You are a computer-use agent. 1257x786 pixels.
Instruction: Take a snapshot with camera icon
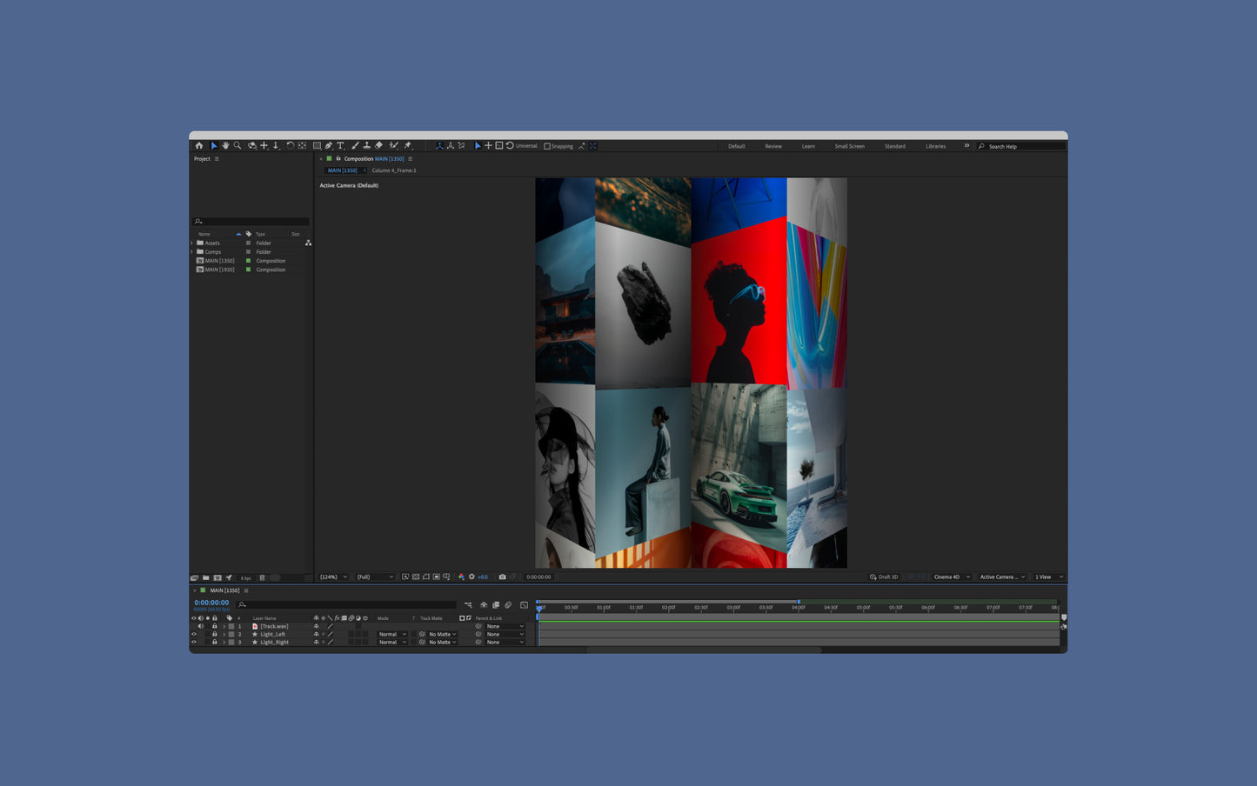(x=502, y=576)
